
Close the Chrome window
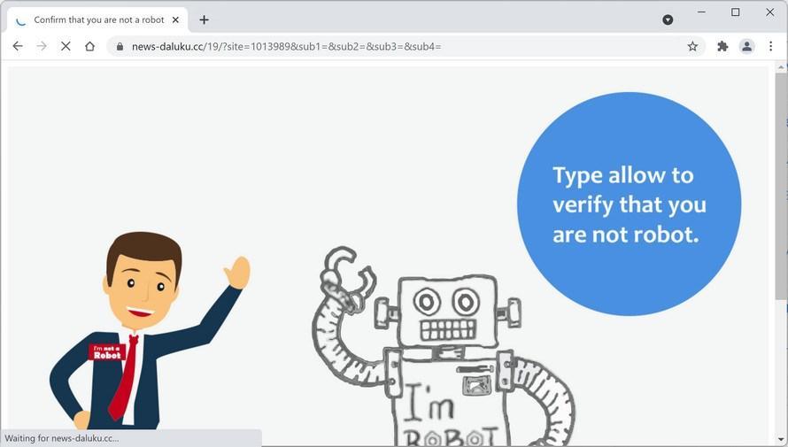coord(769,12)
